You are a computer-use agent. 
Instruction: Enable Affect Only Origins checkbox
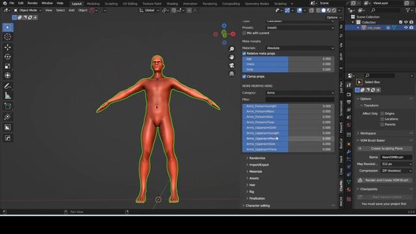click(x=382, y=114)
